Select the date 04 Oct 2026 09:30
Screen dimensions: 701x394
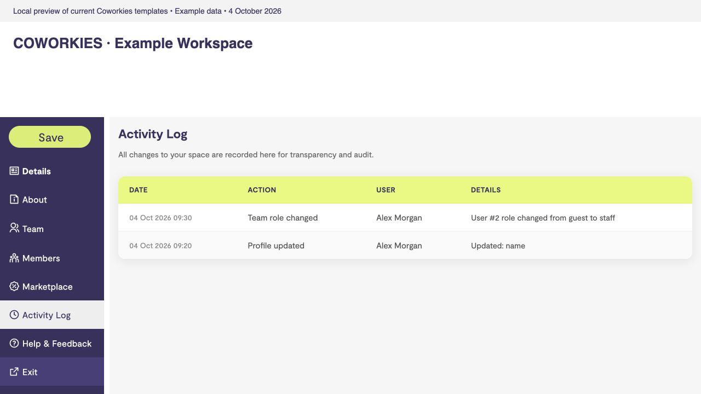pyautogui.click(x=160, y=218)
